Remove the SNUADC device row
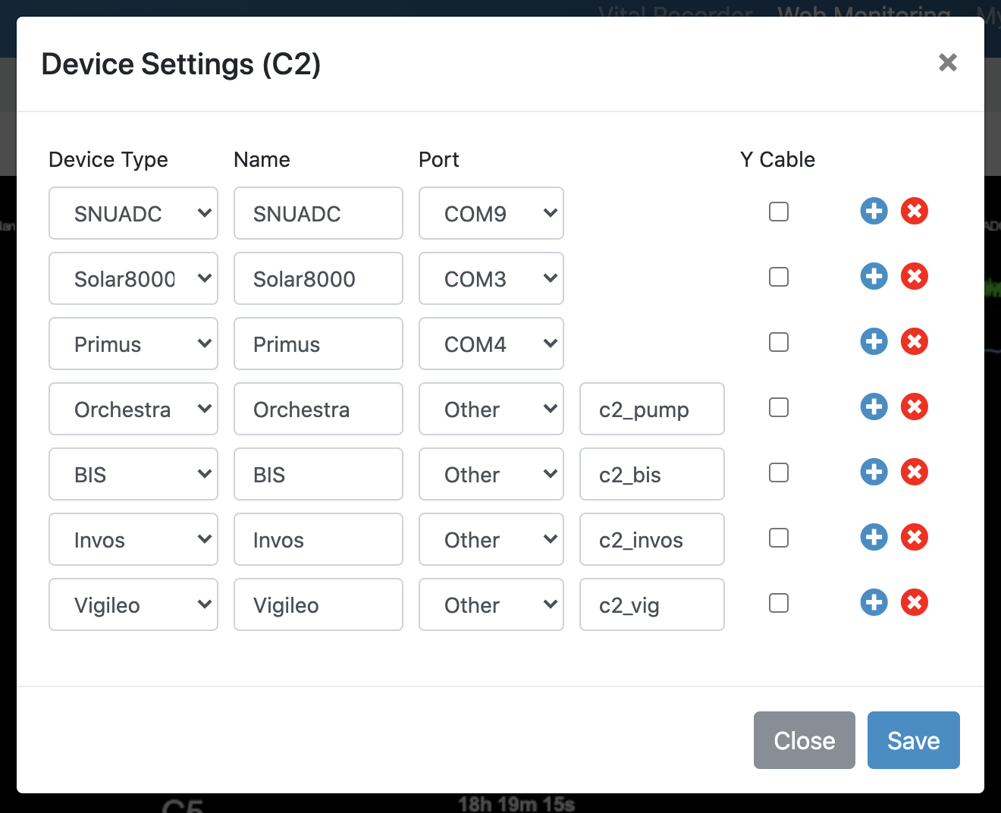Viewport: 1001px width, 813px height. pos(915,211)
